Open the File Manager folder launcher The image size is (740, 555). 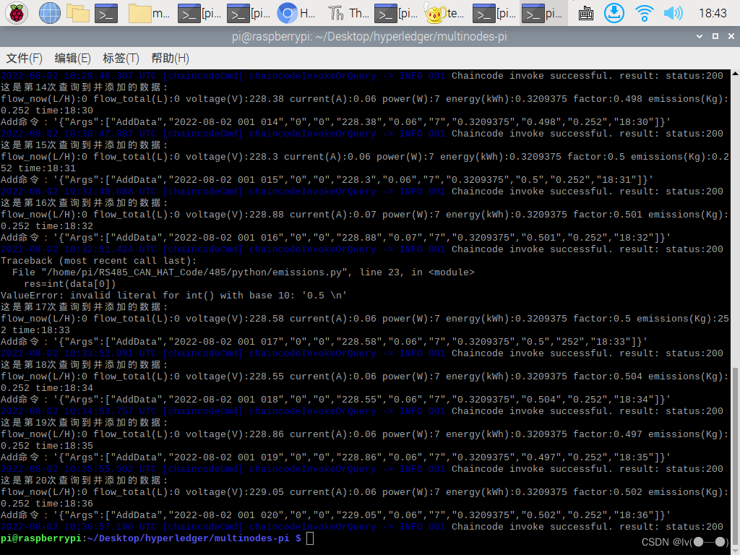[77, 12]
